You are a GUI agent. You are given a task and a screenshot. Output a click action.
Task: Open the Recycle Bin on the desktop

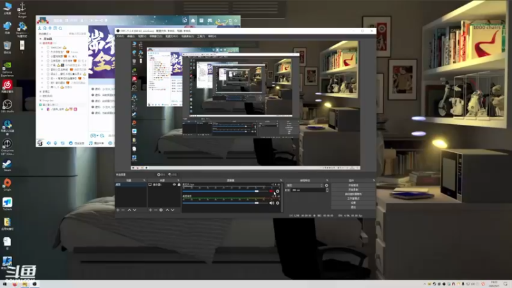pos(7,47)
